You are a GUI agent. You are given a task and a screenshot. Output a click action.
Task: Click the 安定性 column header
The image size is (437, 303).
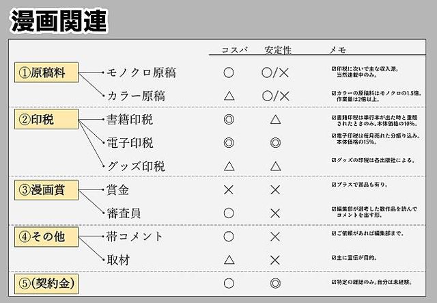278,50
